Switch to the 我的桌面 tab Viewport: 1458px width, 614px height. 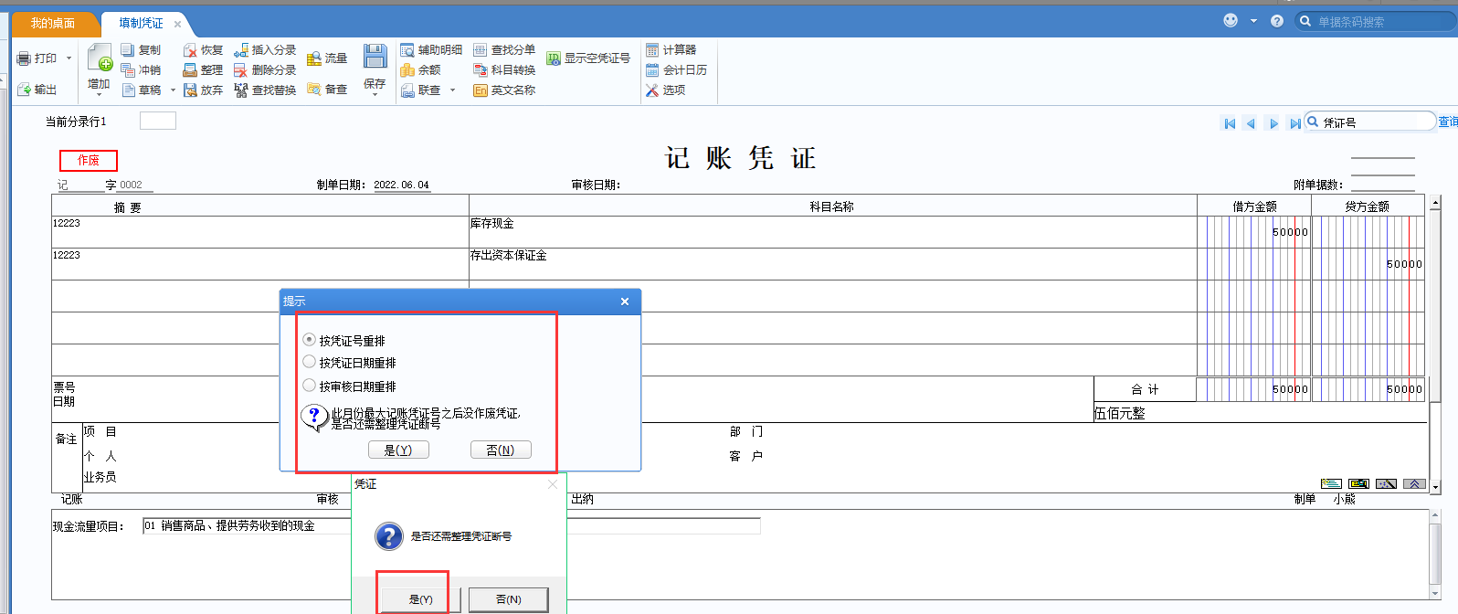pyautogui.click(x=53, y=23)
